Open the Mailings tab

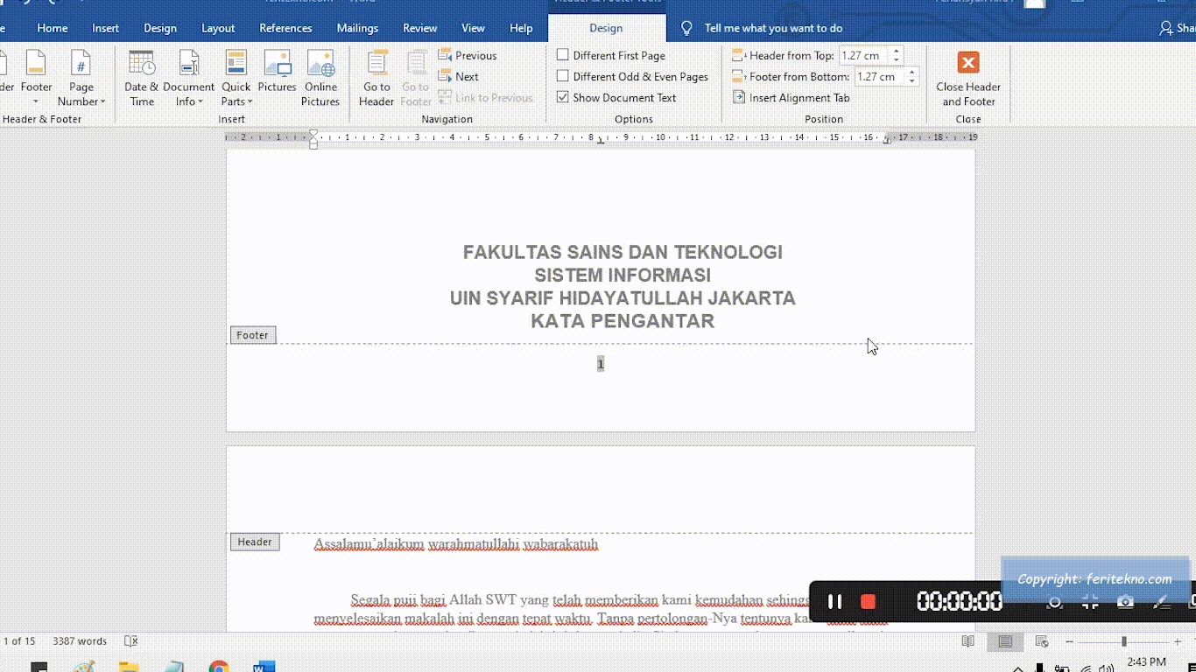click(357, 28)
